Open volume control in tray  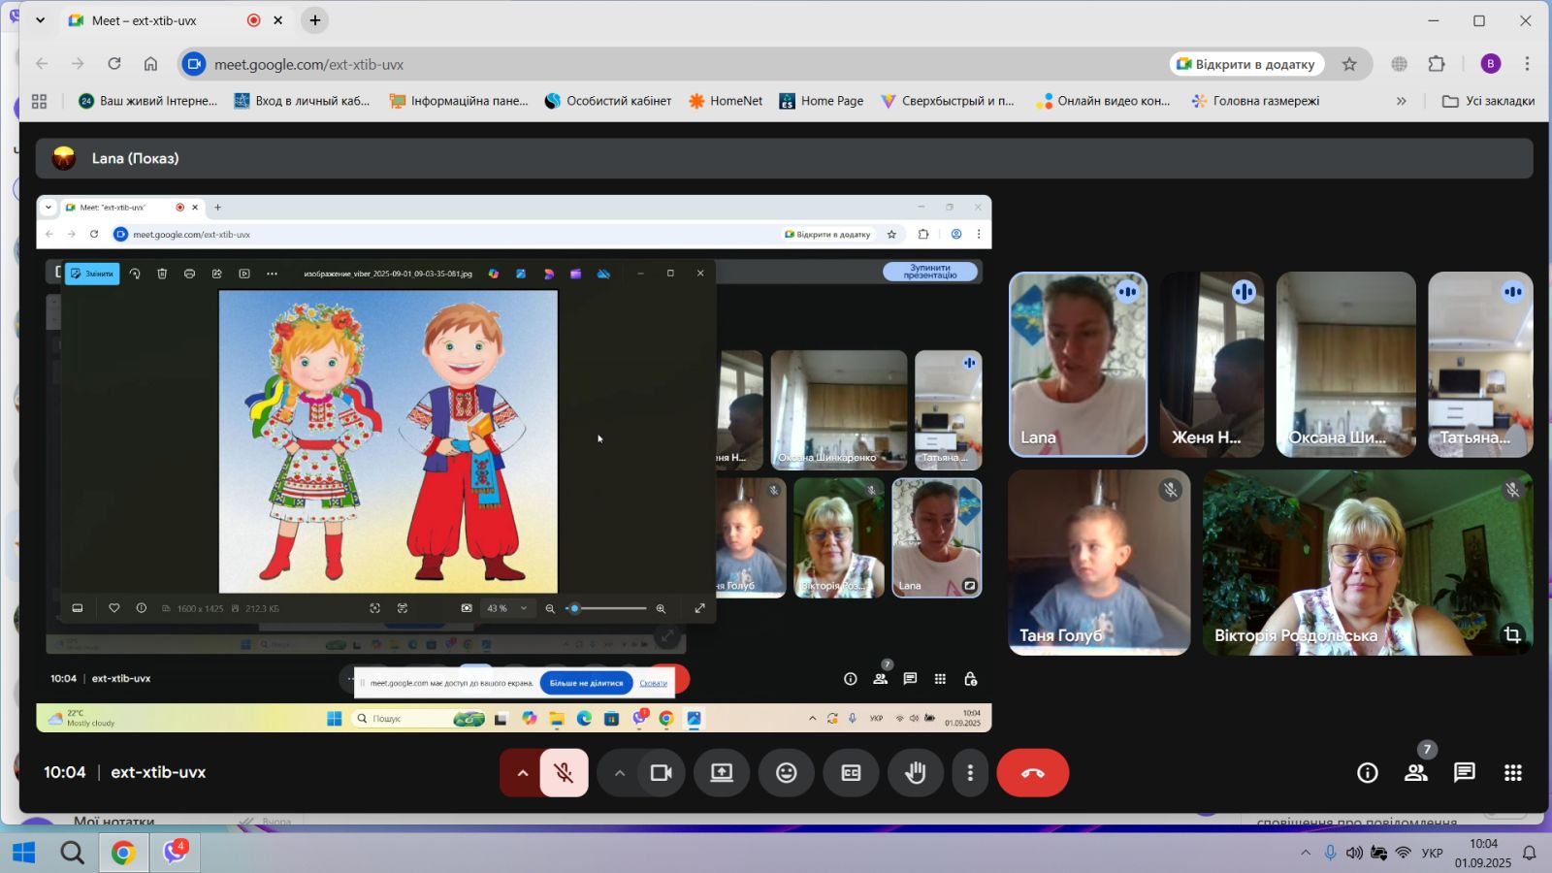click(1354, 853)
